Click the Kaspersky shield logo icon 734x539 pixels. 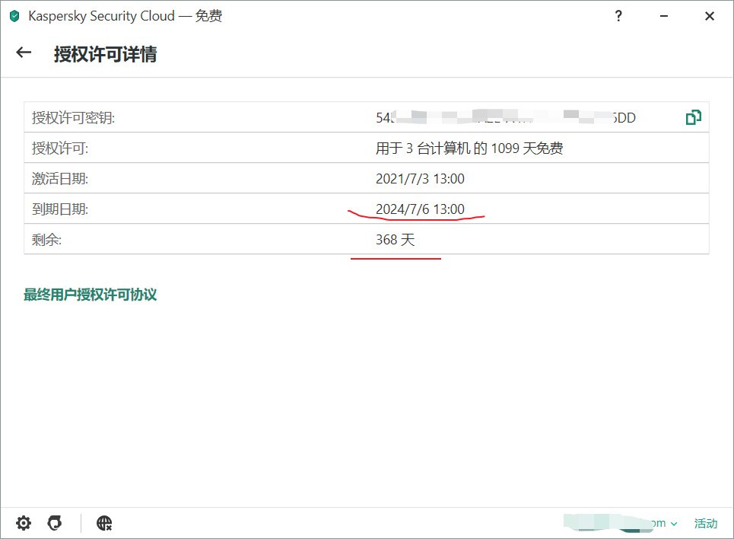[x=14, y=17]
